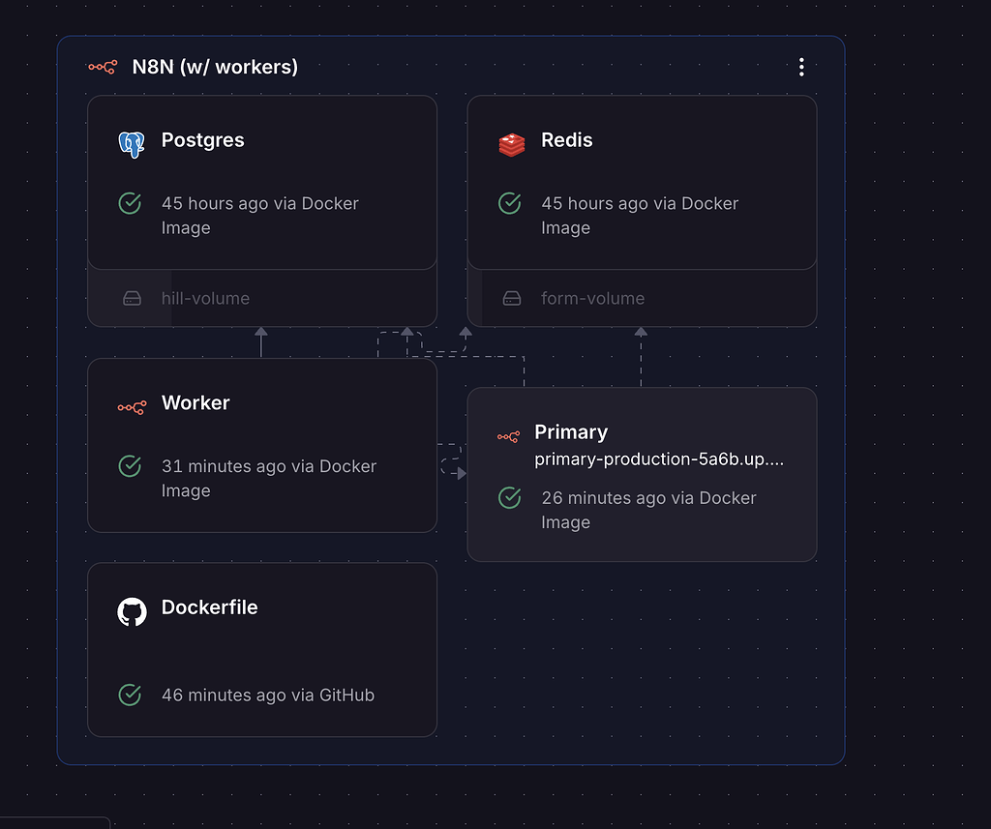This screenshot has height=829, width=991.
Task: Click the Postgres elephant service icon
Action: [x=133, y=141]
